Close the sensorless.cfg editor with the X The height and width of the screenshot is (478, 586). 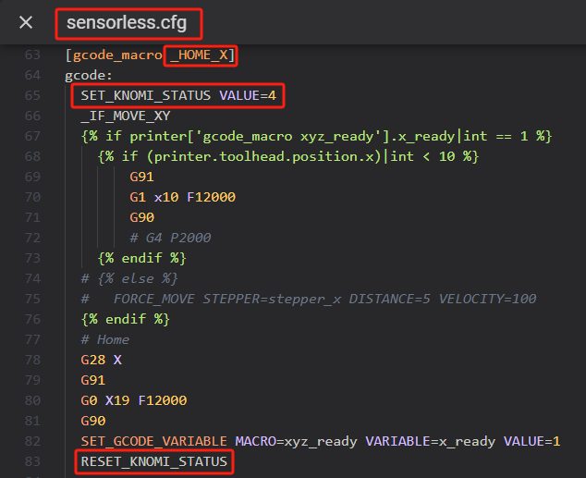[x=26, y=22]
